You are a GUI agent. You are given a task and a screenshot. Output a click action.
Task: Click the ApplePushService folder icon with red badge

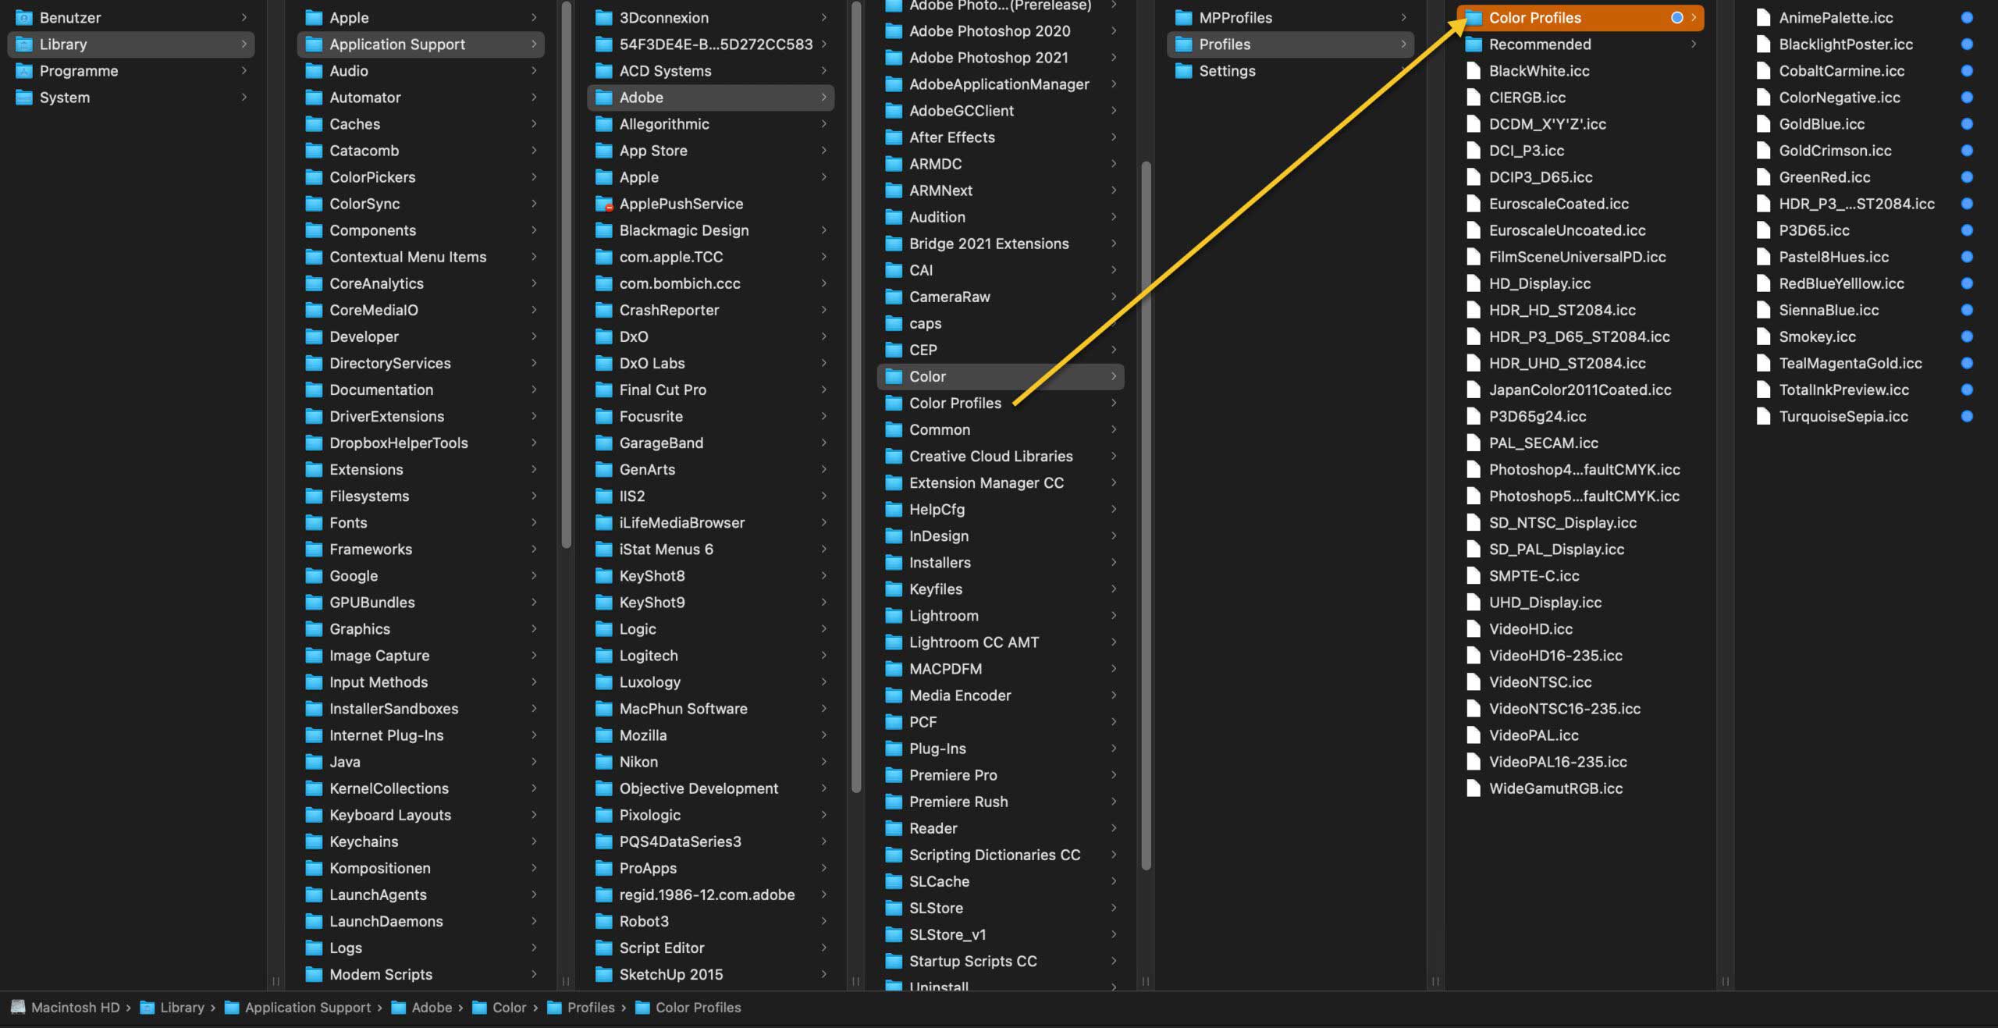click(x=604, y=204)
